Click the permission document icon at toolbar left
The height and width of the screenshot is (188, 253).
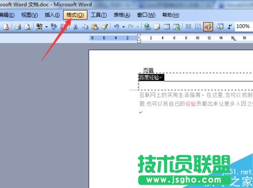coord(6,27)
